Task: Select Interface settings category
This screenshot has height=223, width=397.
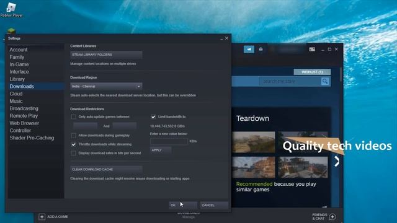Action: pos(19,72)
